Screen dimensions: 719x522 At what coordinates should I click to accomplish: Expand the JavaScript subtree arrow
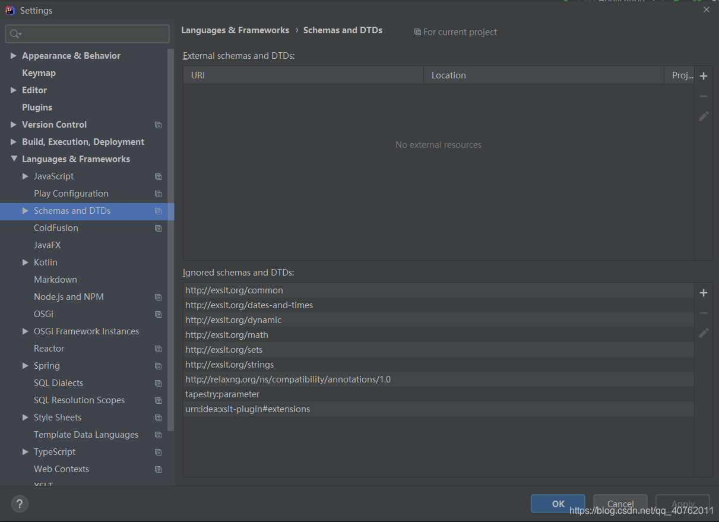(26, 176)
